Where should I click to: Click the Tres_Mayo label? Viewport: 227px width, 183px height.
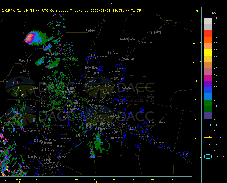click(91, 68)
